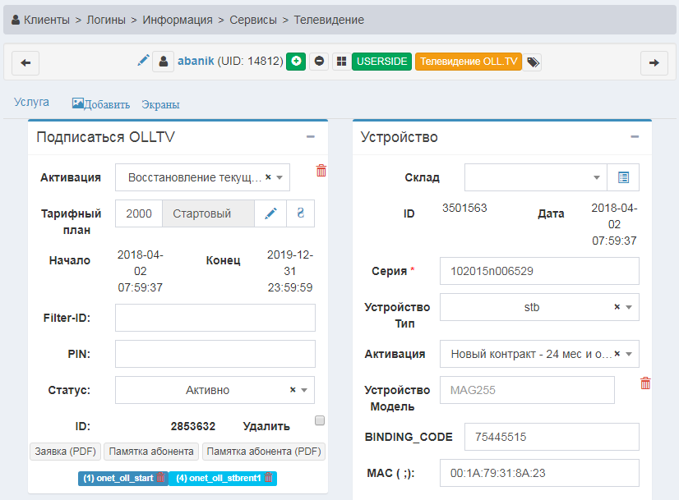Image resolution: width=679 pixels, height=500 pixels.
Task: Click into the Filter-ID input field
Action: [215, 318]
